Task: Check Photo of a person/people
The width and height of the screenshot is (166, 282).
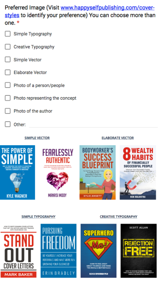Action: [x=8, y=85]
